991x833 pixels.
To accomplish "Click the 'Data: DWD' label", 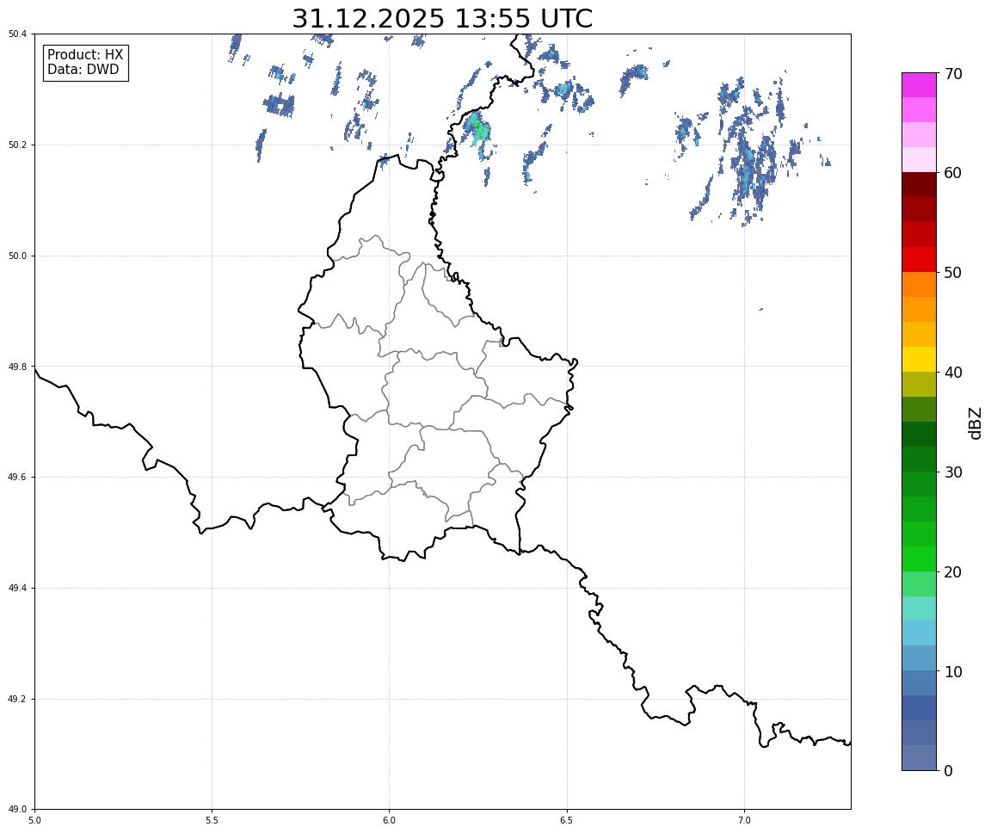I will coord(83,70).
